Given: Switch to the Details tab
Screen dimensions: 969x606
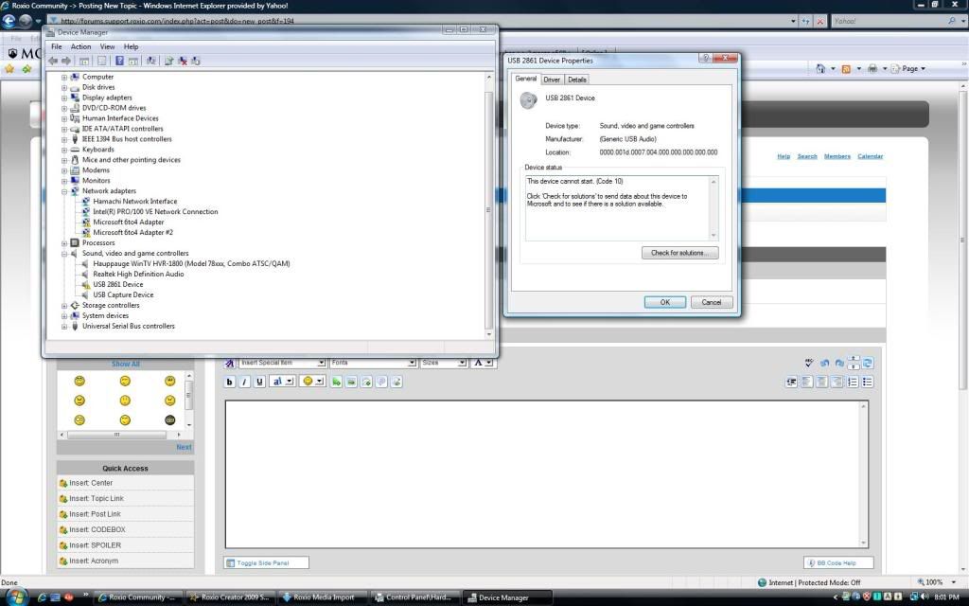Looking at the screenshot, I should 576,80.
